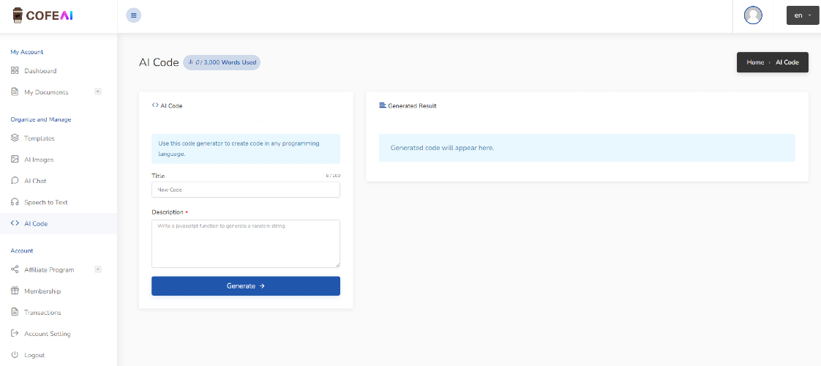The width and height of the screenshot is (821, 366).
Task: Open Account Setting
Action: click(x=47, y=334)
